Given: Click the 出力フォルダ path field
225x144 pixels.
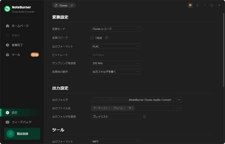Looking at the screenshot, I should (132, 100).
